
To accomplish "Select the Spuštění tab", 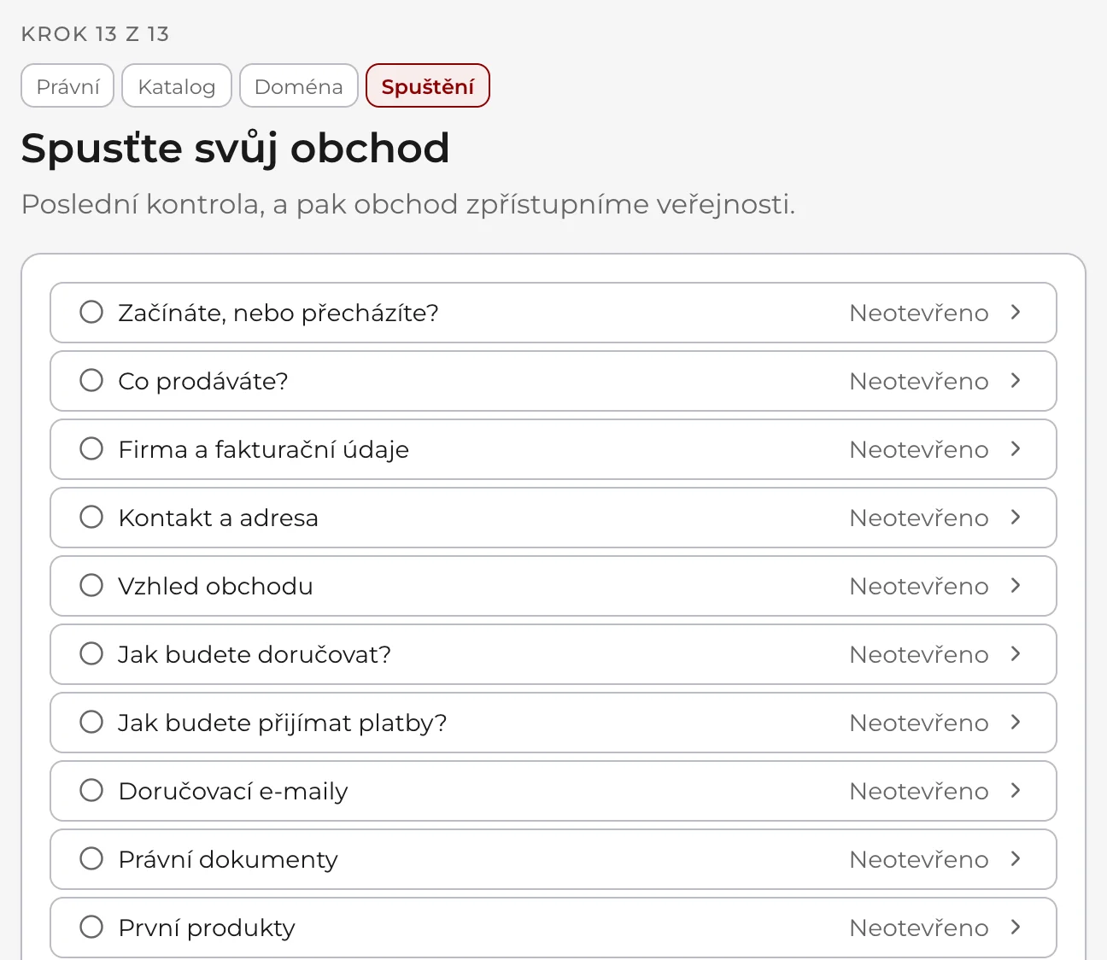I will coord(428,86).
